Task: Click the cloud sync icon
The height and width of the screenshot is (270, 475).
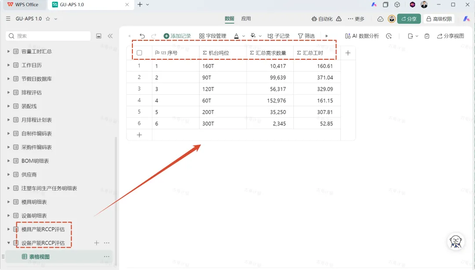Action: [x=380, y=19]
